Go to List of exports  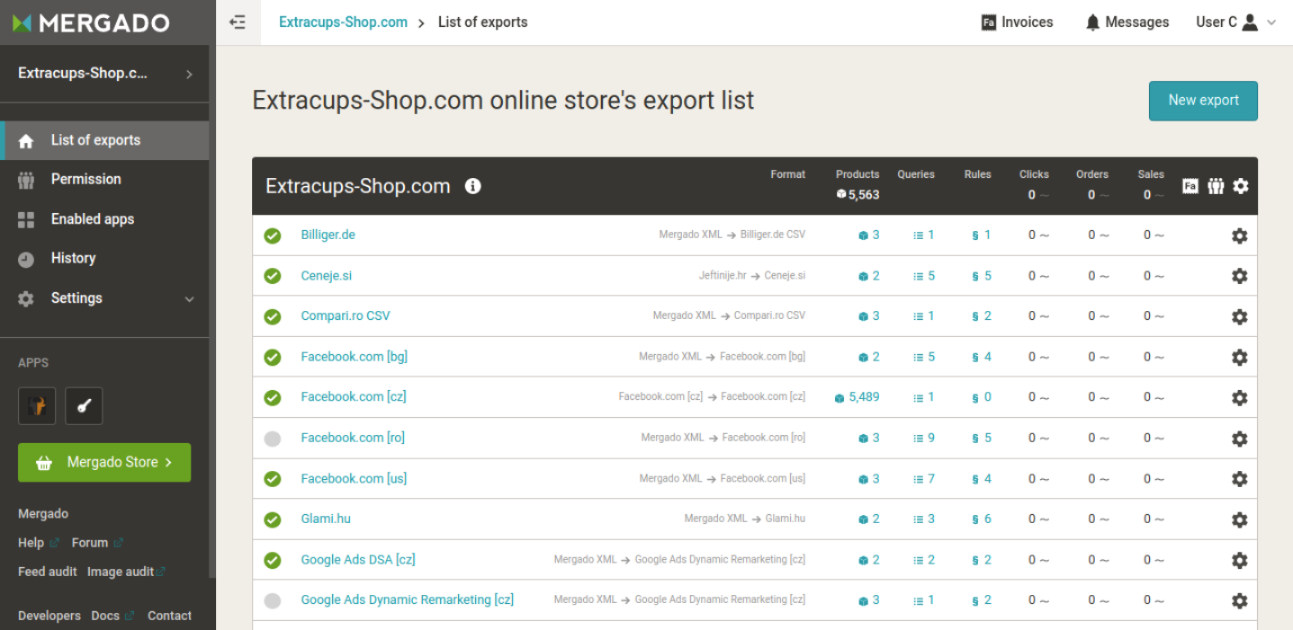[104, 140]
